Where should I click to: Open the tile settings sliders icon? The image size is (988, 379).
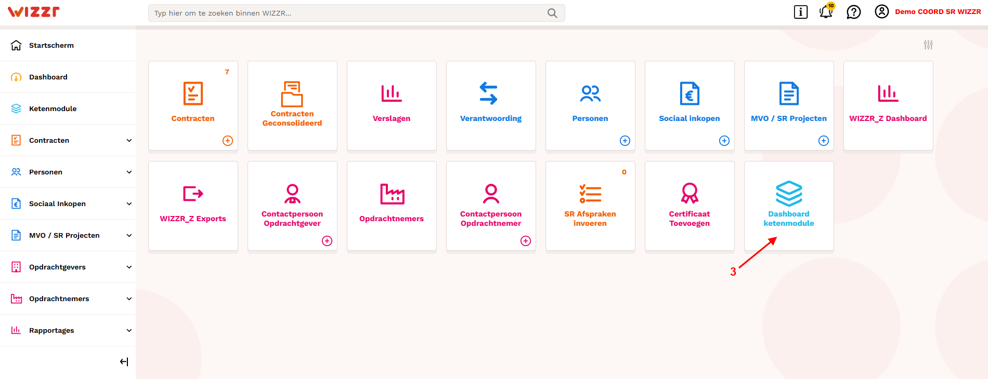tap(928, 45)
